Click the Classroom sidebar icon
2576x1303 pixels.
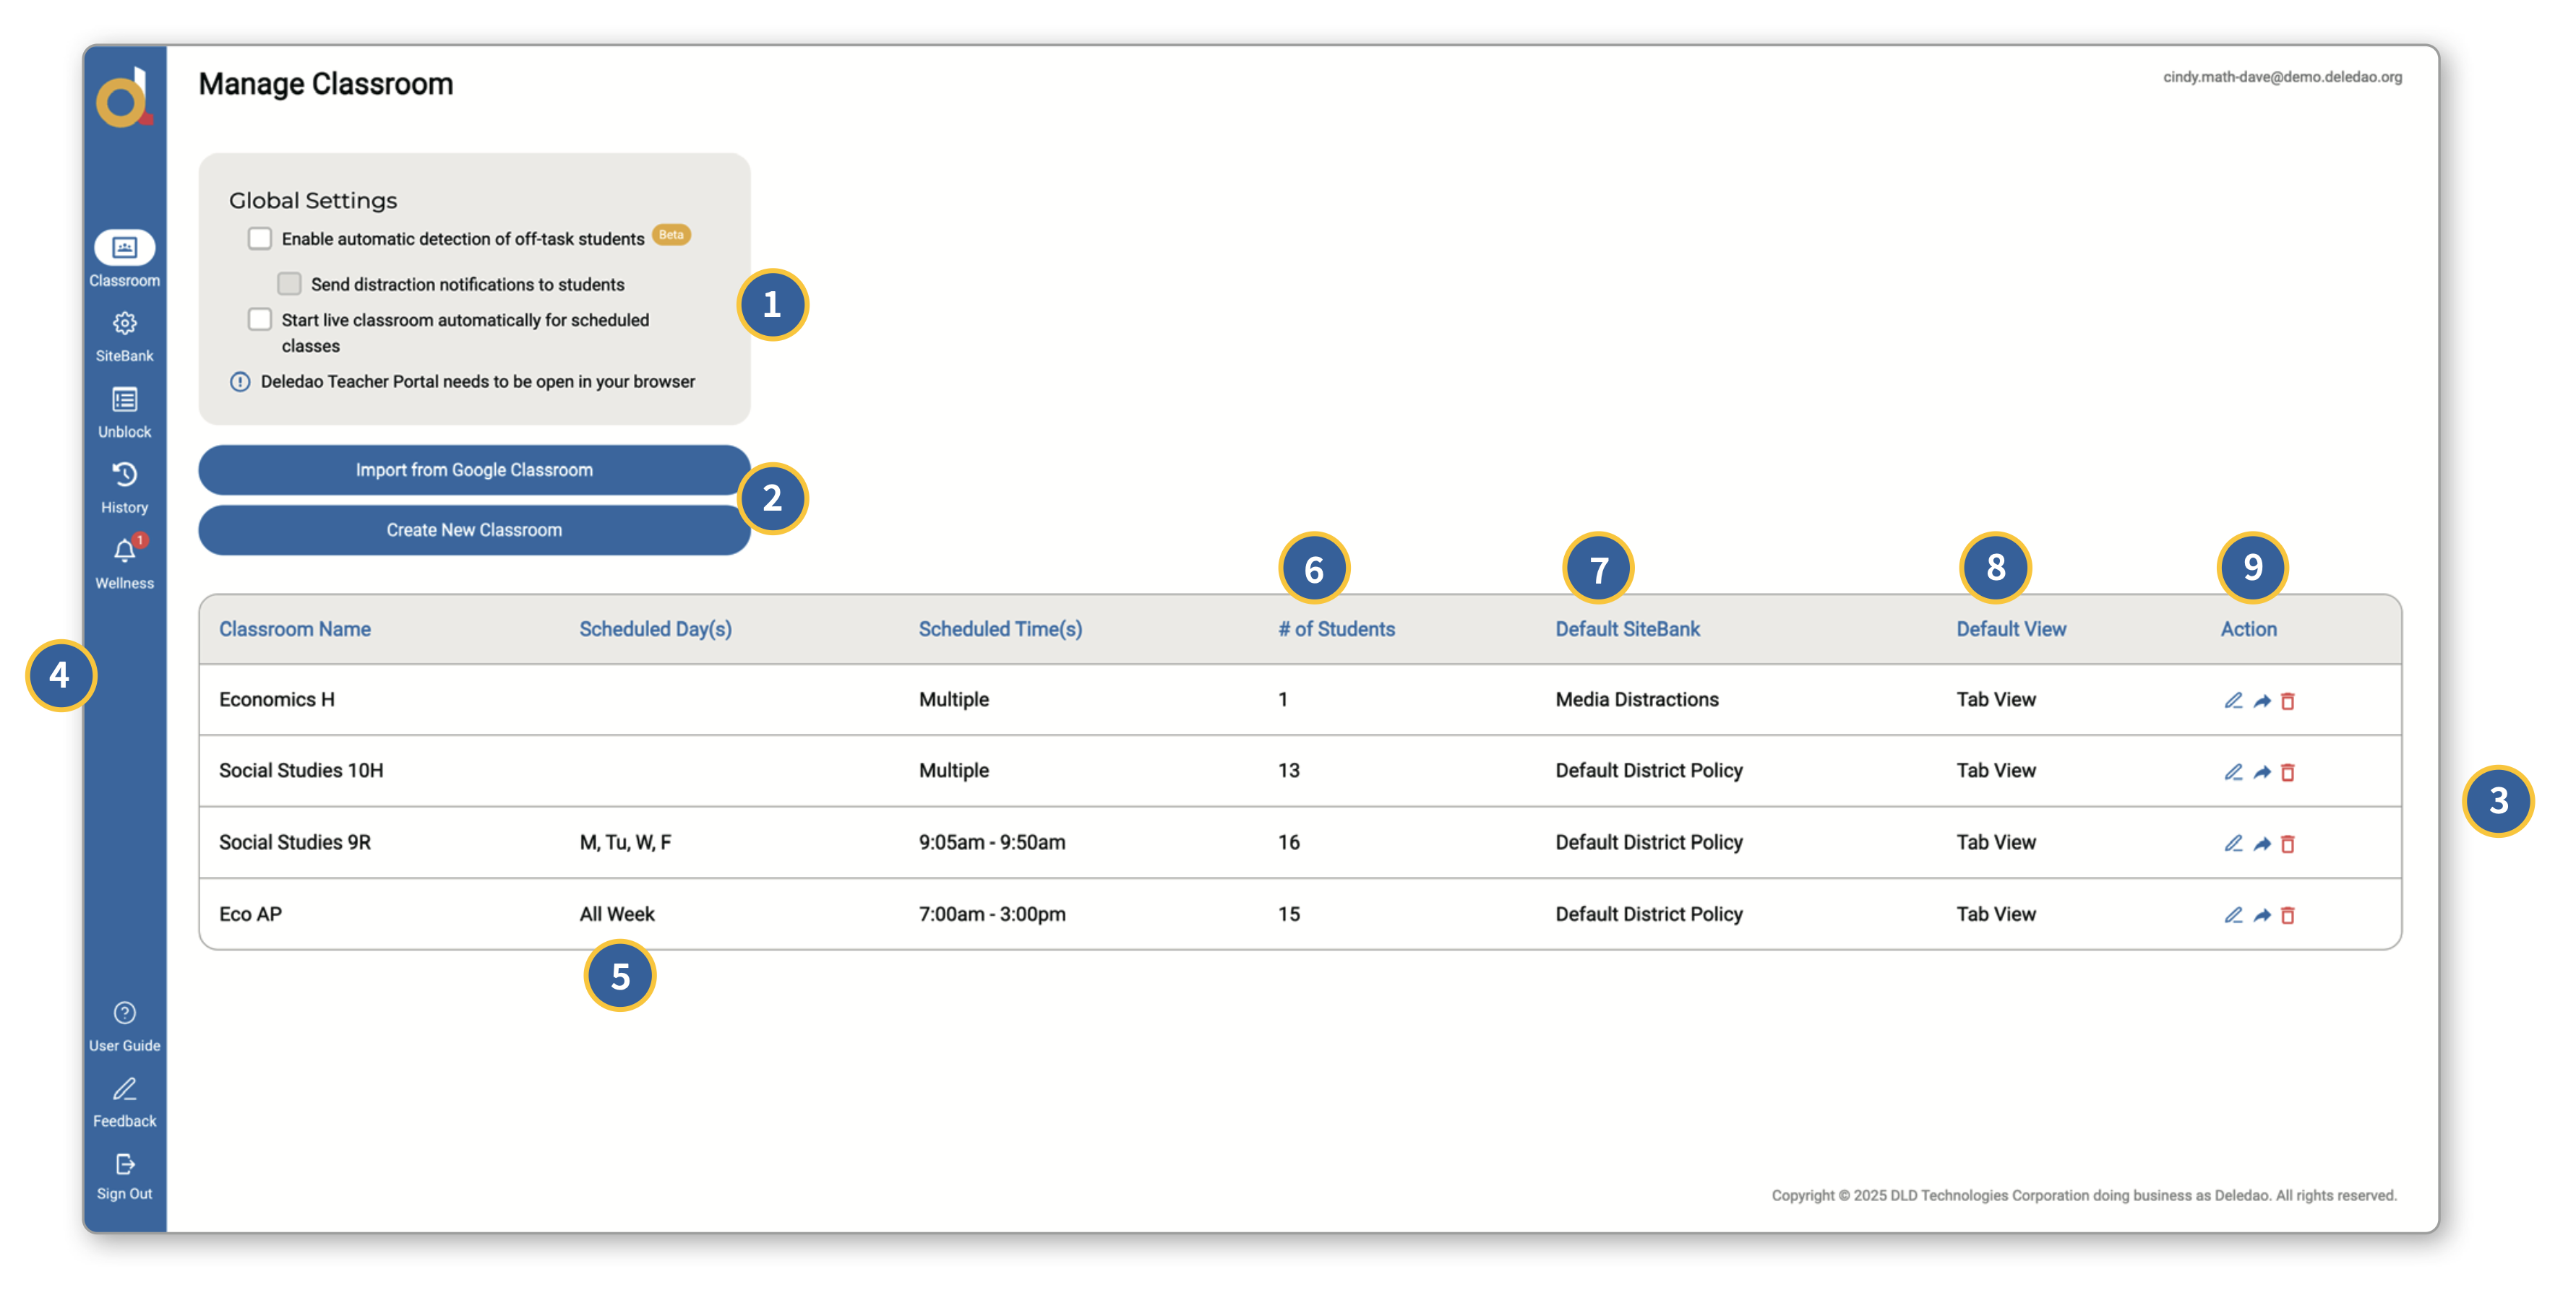tap(124, 247)
